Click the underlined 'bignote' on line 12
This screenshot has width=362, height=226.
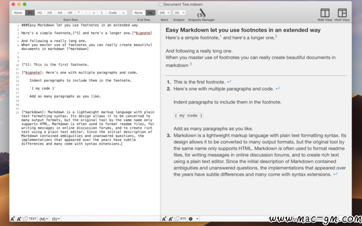pyautogui.click(x=32, y=72)
